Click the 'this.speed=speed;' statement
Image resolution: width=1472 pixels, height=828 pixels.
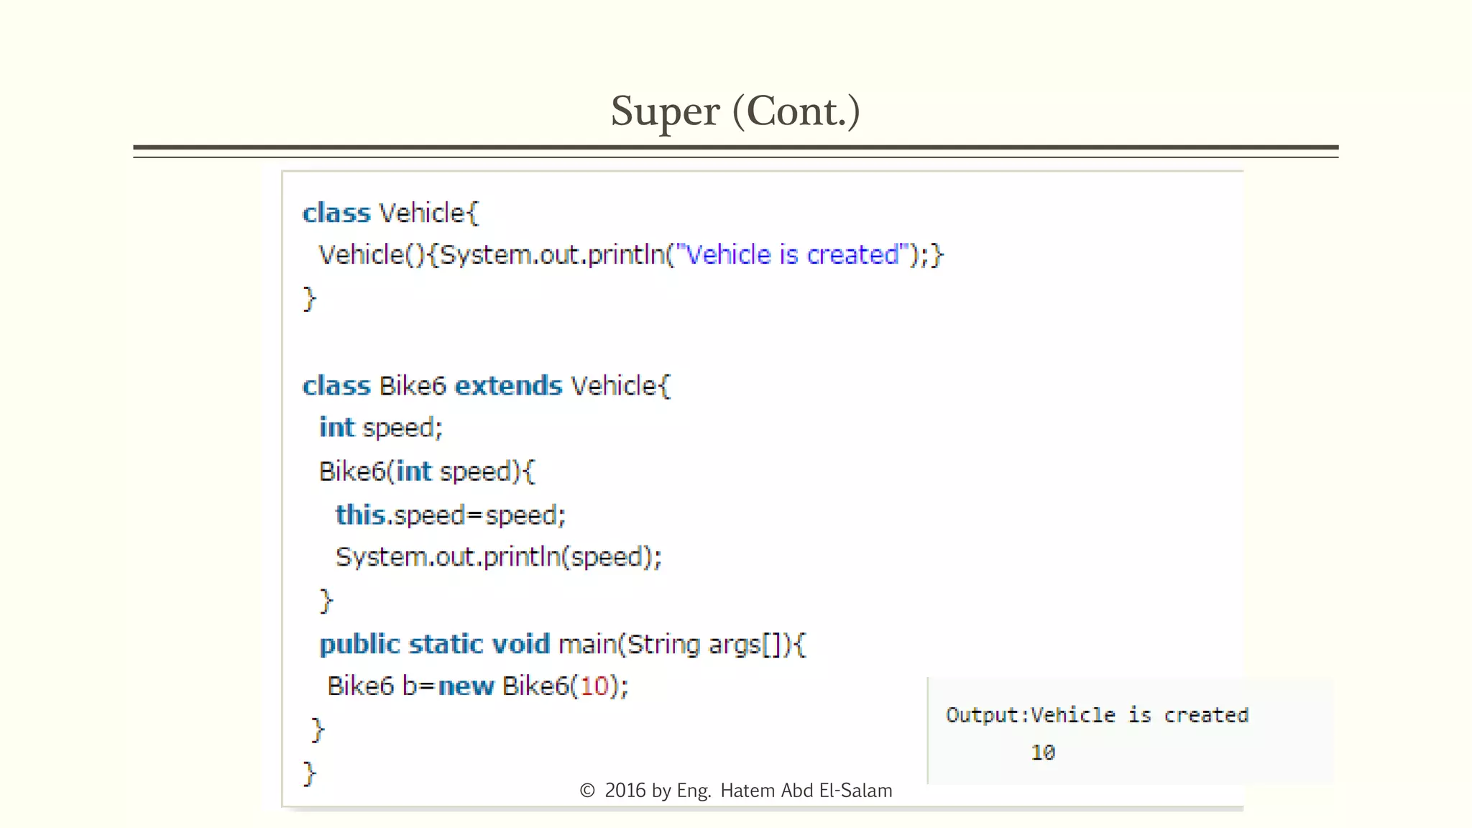coord(451,515)
